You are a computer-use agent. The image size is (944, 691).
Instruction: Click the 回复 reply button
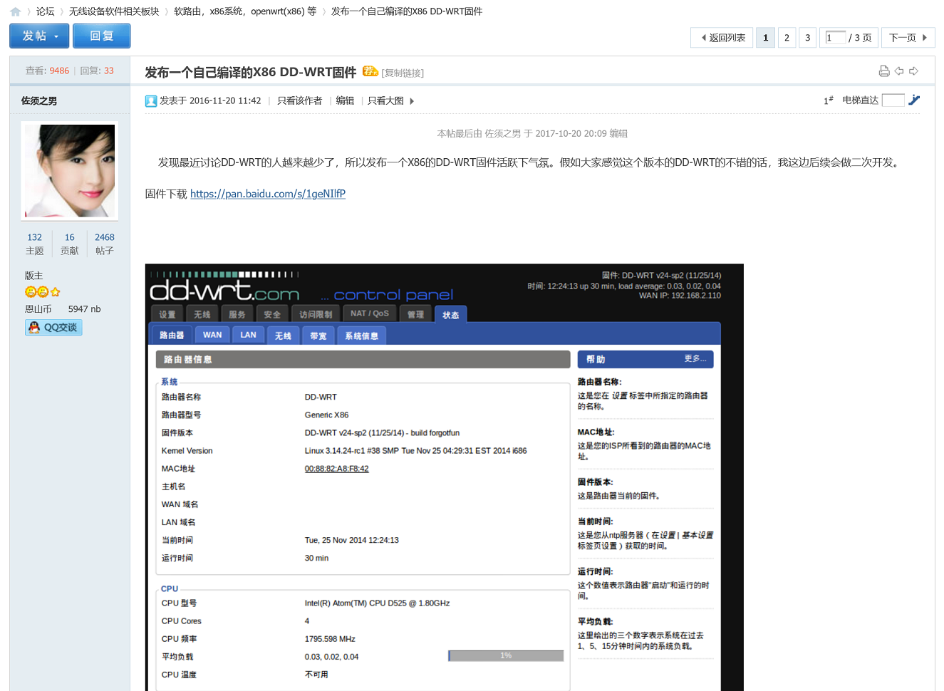[x=101, y=36]
